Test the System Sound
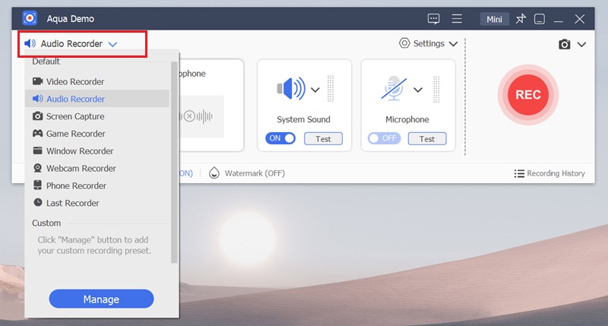This screenshot has height=326, width=608. (x=324, y=139)
